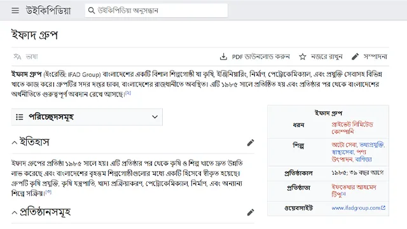This screenshot has height=229, width=407.
Task: Collapse the প্রতিষ্ঠানসমূহ section heading
Action: click(x=15, y=212)
